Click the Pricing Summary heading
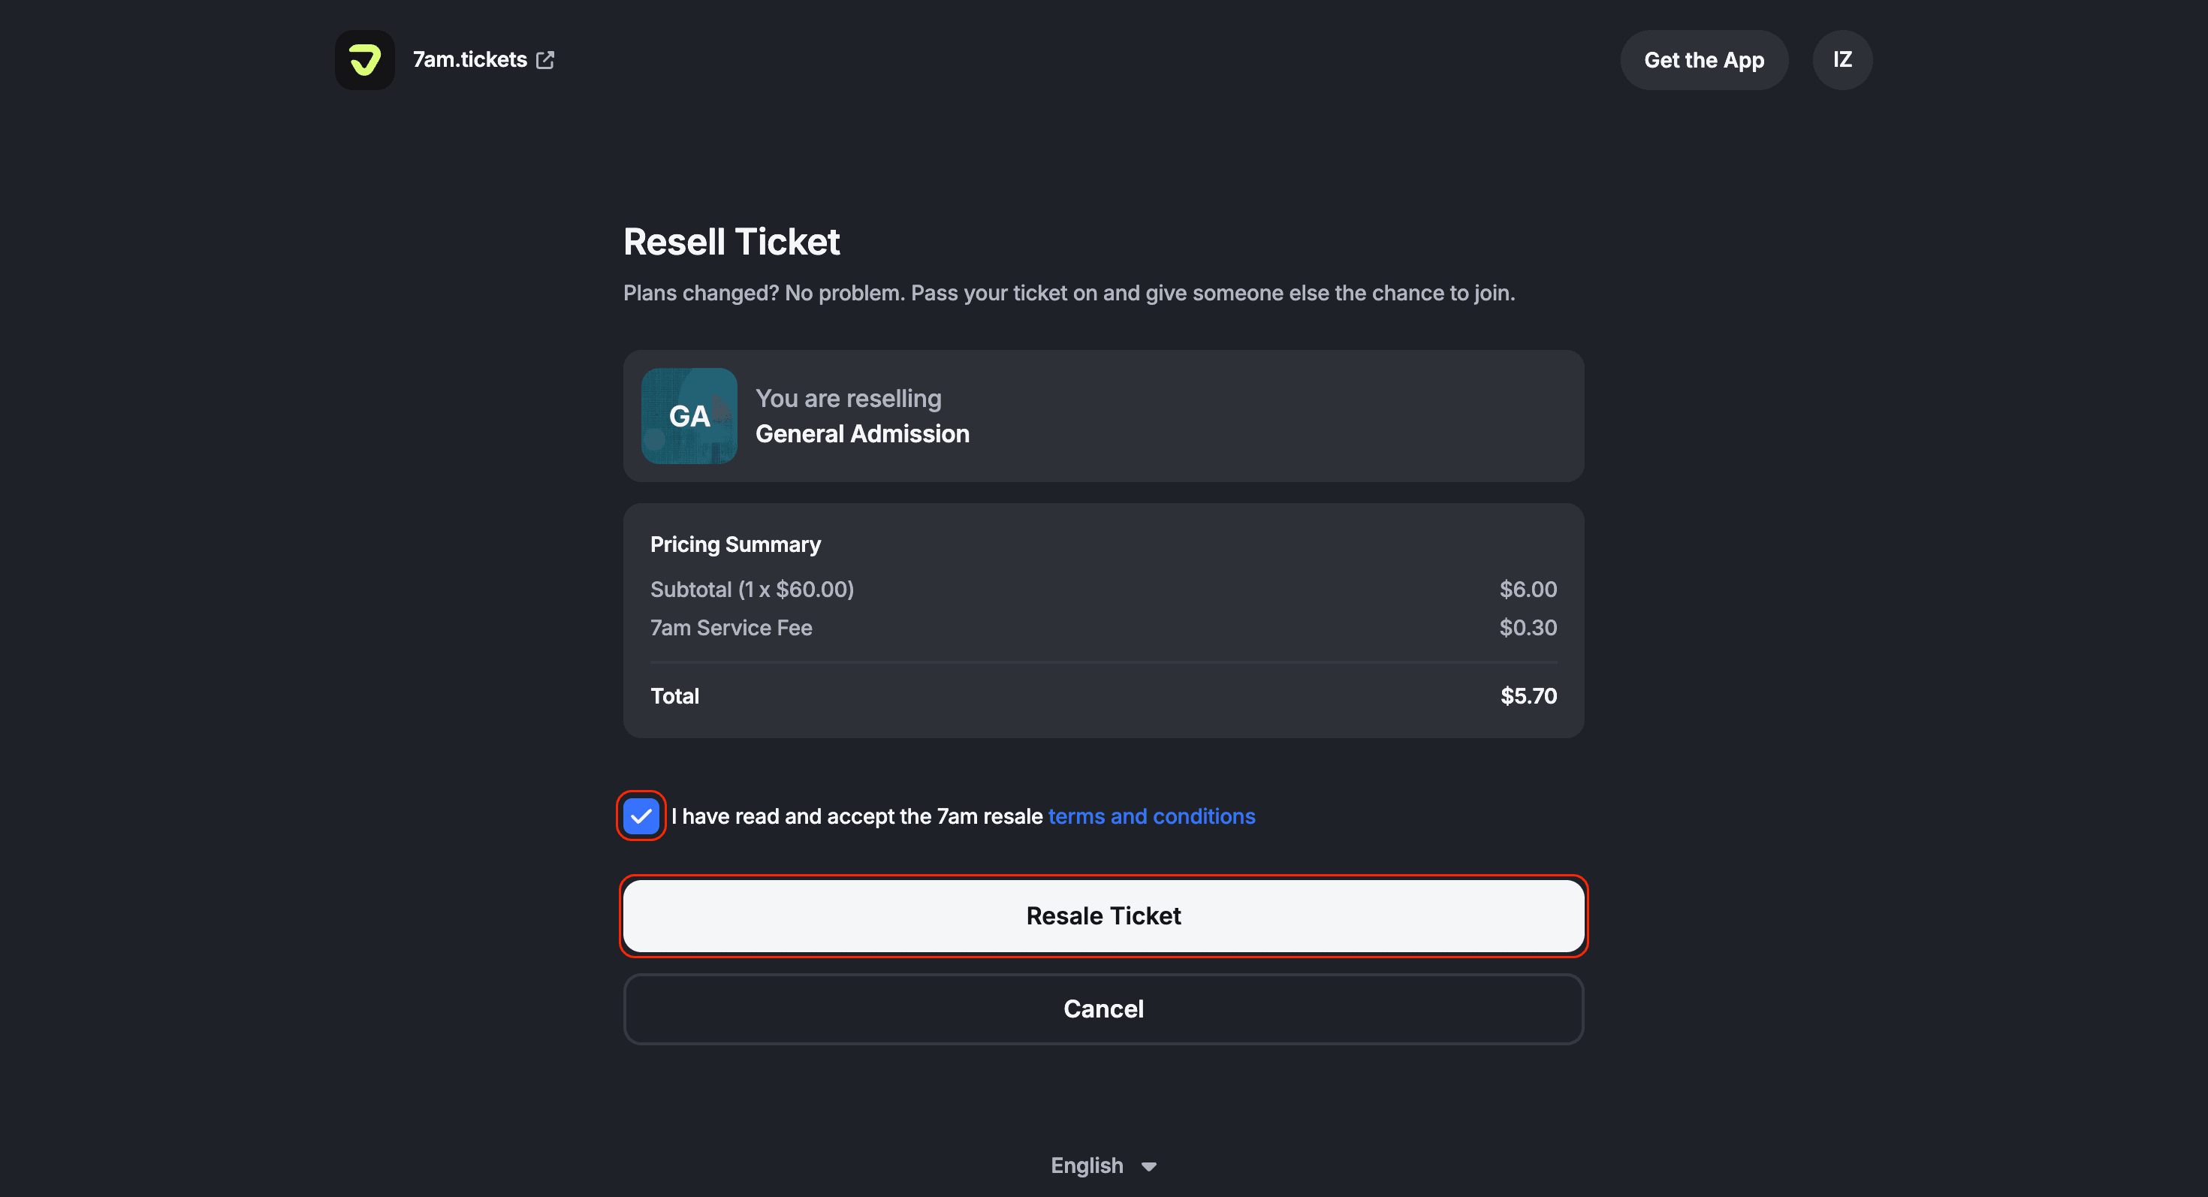Image resolution: width=2208 pixels, height=1197 pixels. pos(734,544)
